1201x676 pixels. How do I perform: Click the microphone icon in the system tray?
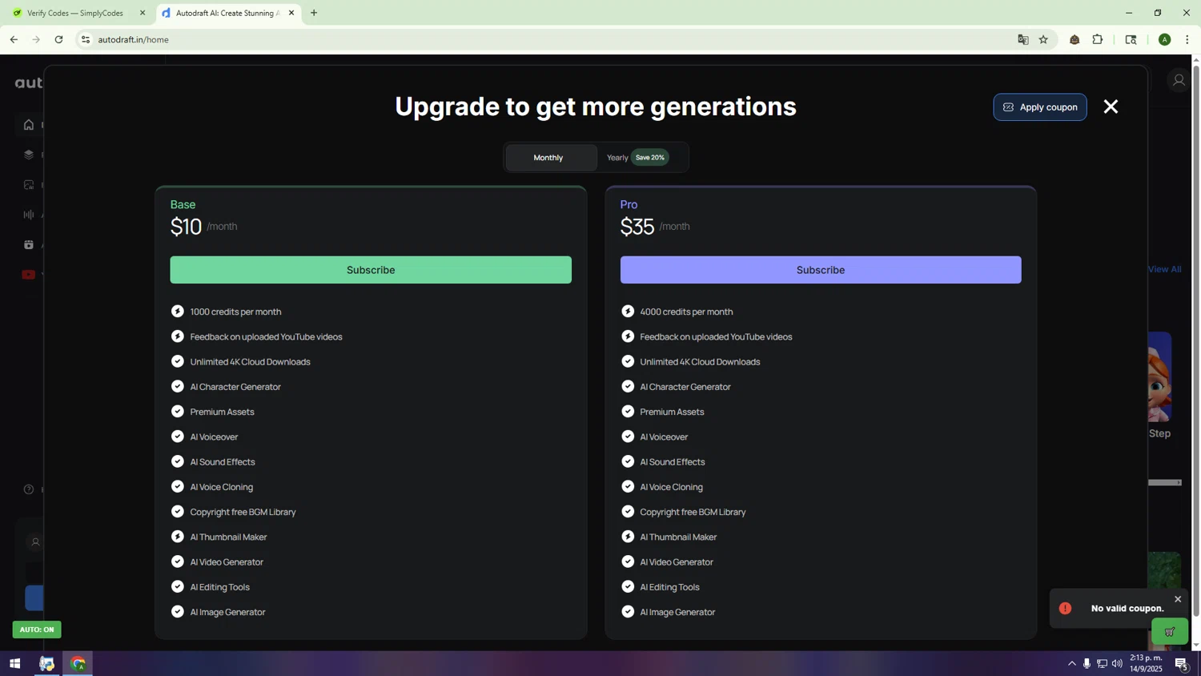(x=1087, y=663)
